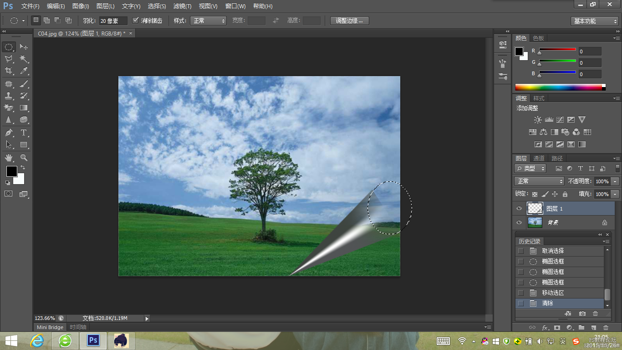Toggle the 消除锯齿 anti-alias checkbox
622x350 pixels.
click(x=136, y=21)
